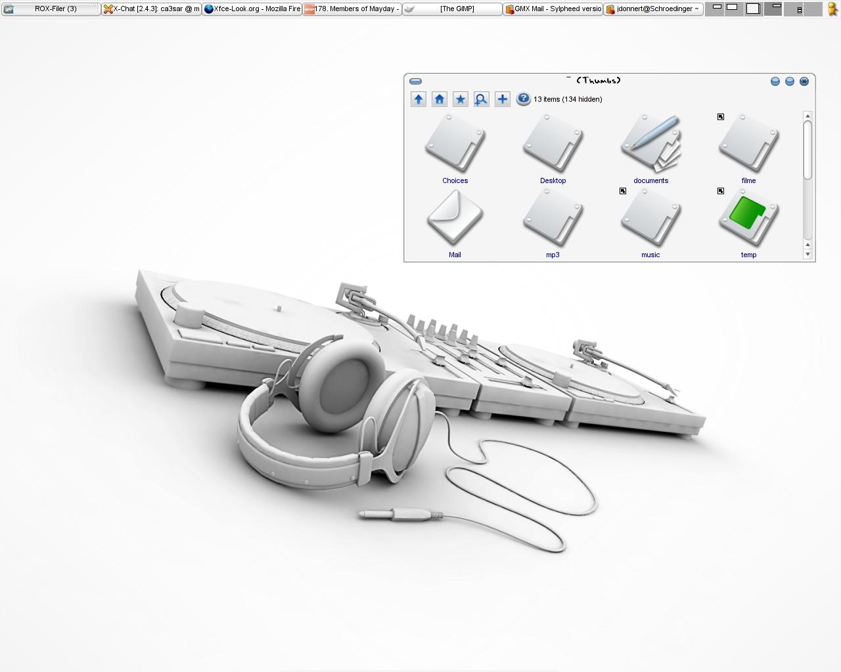Switch to GMX Mail Sylpheed window

[x=553, y=9]
